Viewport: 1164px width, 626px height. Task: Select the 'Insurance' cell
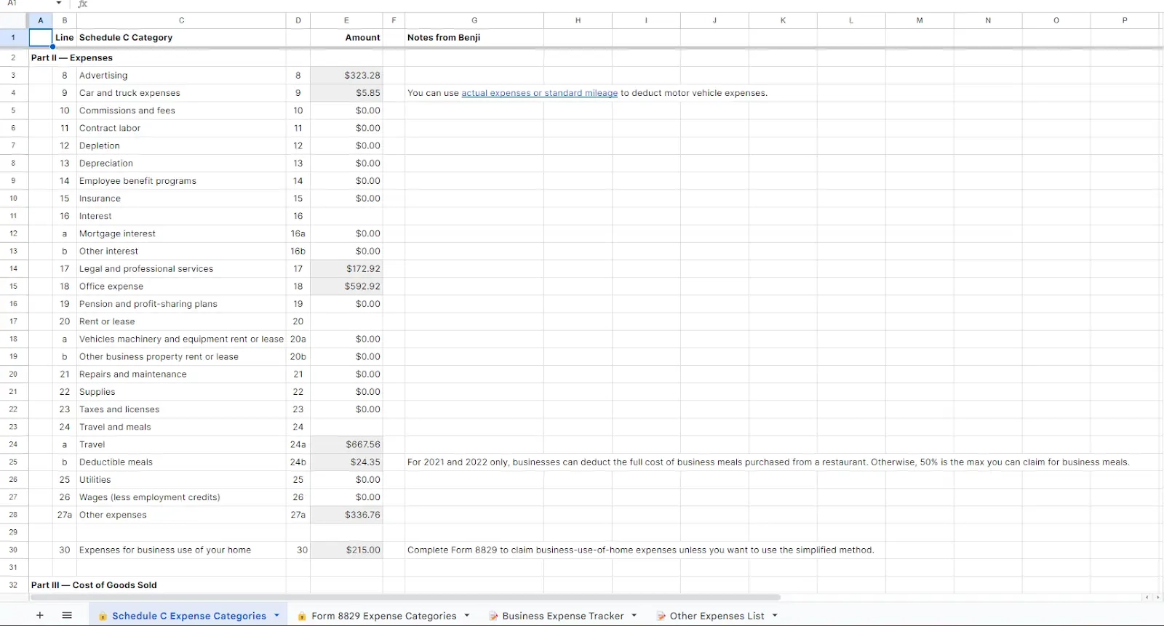click(181, 198)
